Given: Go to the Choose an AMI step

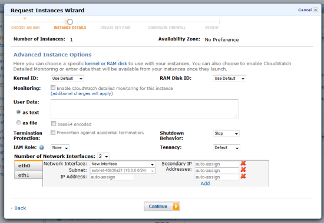Looking at the screenshot, I should pyautogui.click(x=25, y=28).
